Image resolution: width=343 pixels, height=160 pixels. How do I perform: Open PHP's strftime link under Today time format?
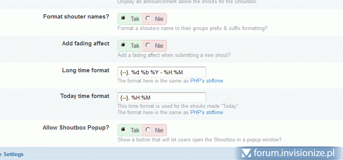(207, 113)
